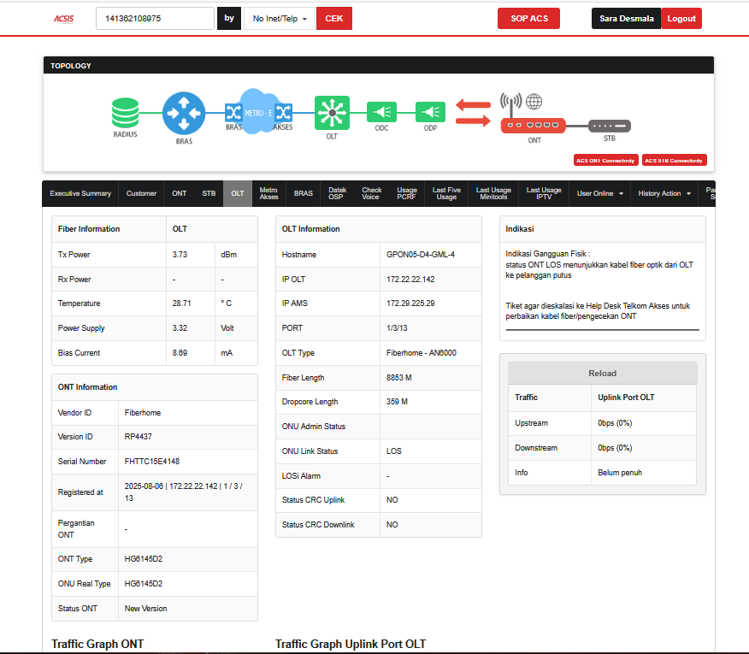Switch to the ONT tab

coord(180,193)
